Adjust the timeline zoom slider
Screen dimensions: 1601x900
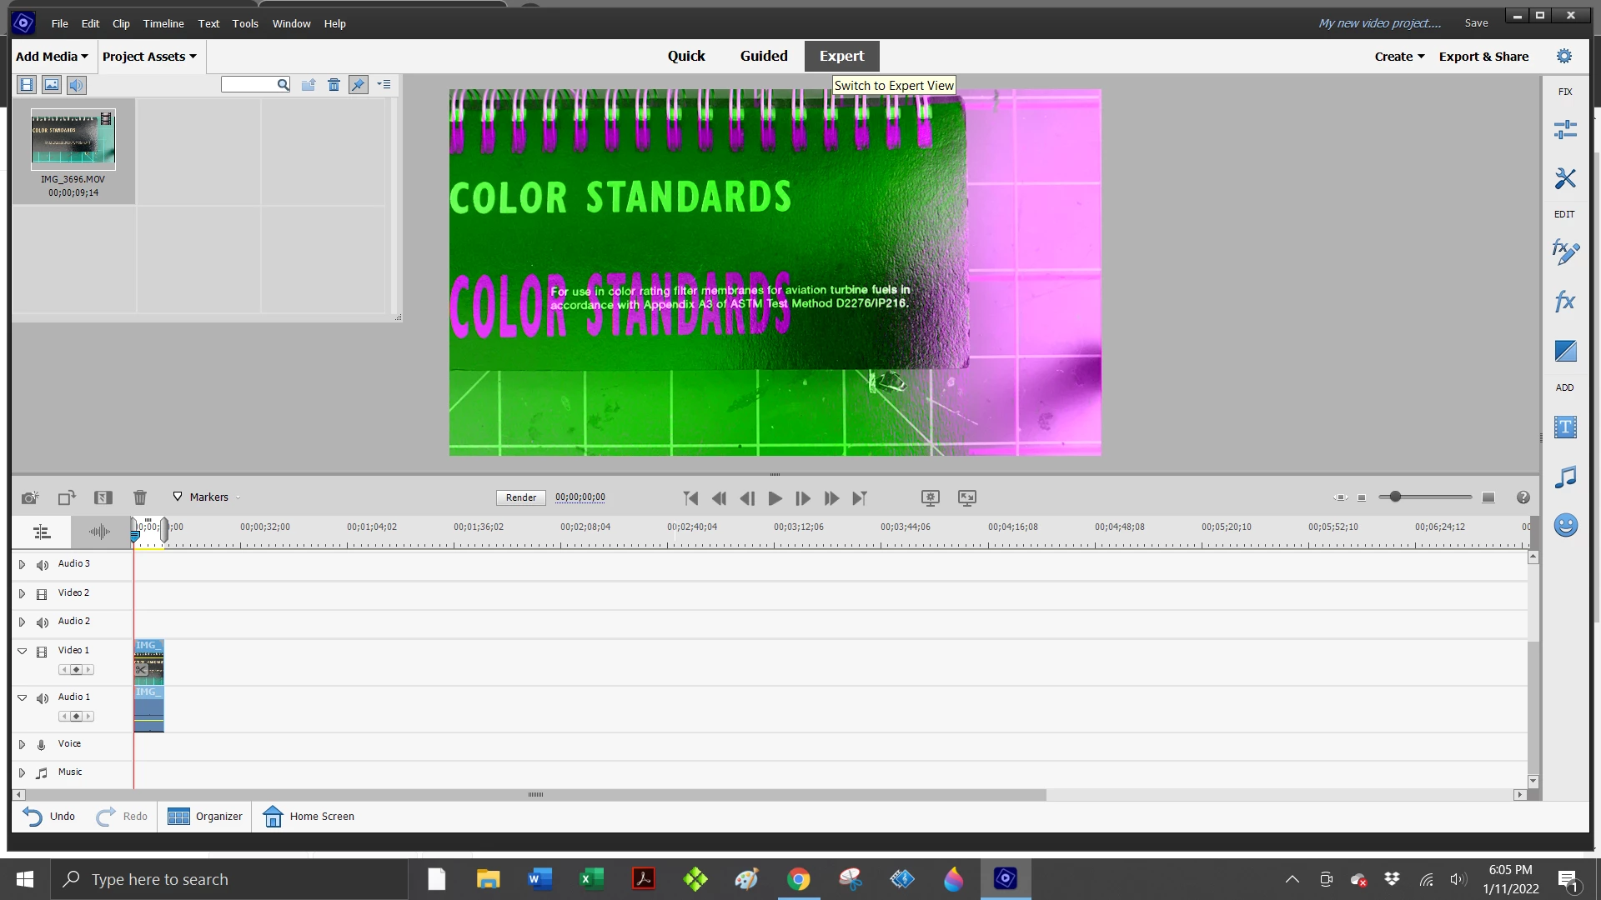(x=1395, y=497)
